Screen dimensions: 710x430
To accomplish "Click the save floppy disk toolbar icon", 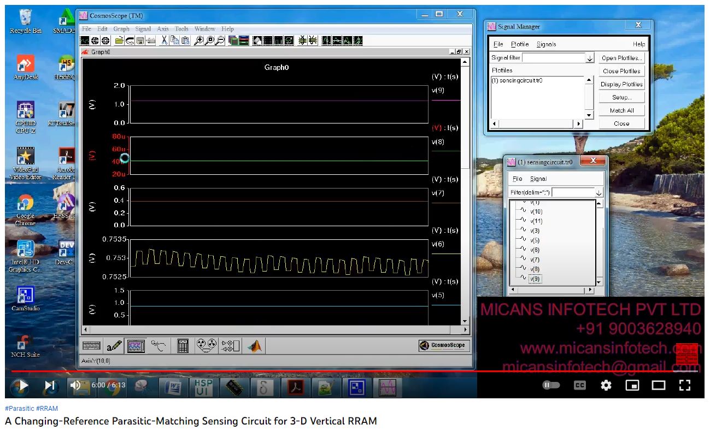I will [x=140, y=40].
